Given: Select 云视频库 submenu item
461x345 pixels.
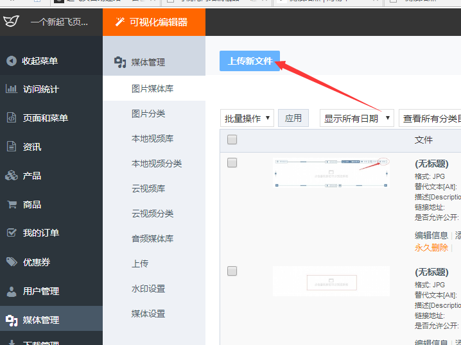Looking at the screenshot, I should pyautogui.click(x=148, y=189).
